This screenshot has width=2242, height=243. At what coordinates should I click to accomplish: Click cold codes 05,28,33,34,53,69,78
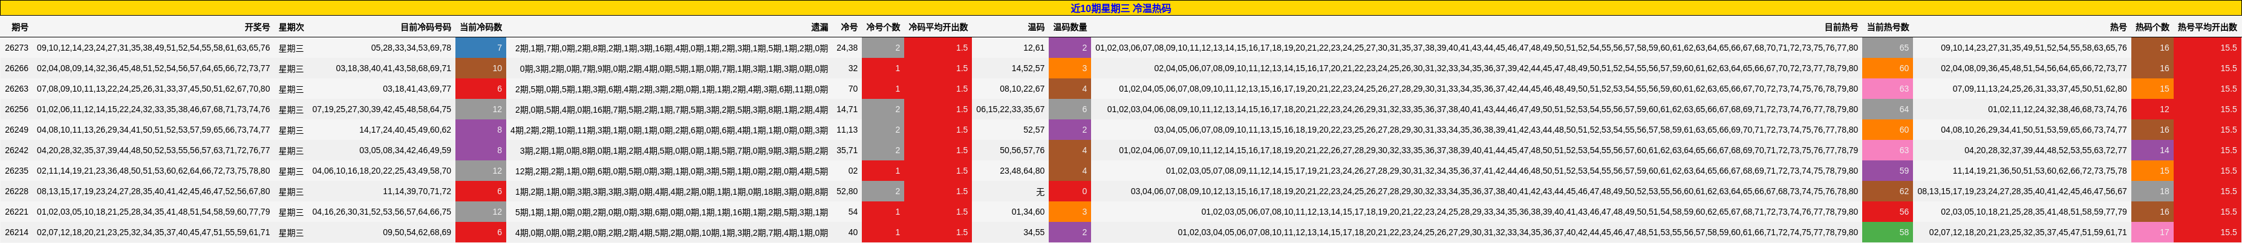coord(411,48)
